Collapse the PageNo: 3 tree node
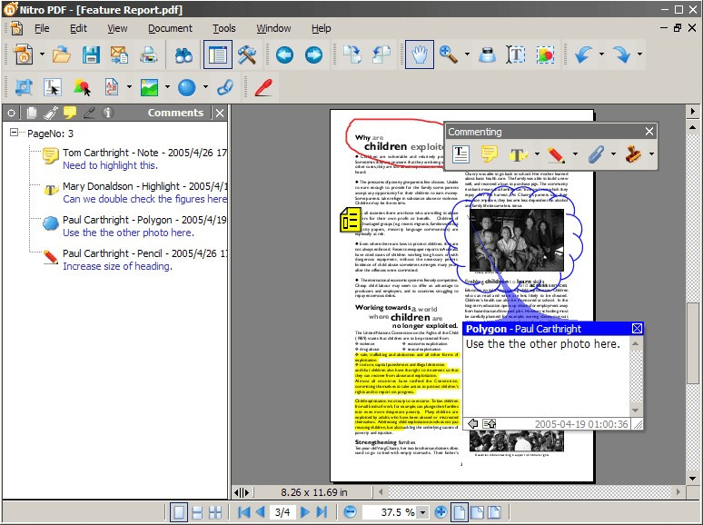703x525 pixels. point(14,133)
